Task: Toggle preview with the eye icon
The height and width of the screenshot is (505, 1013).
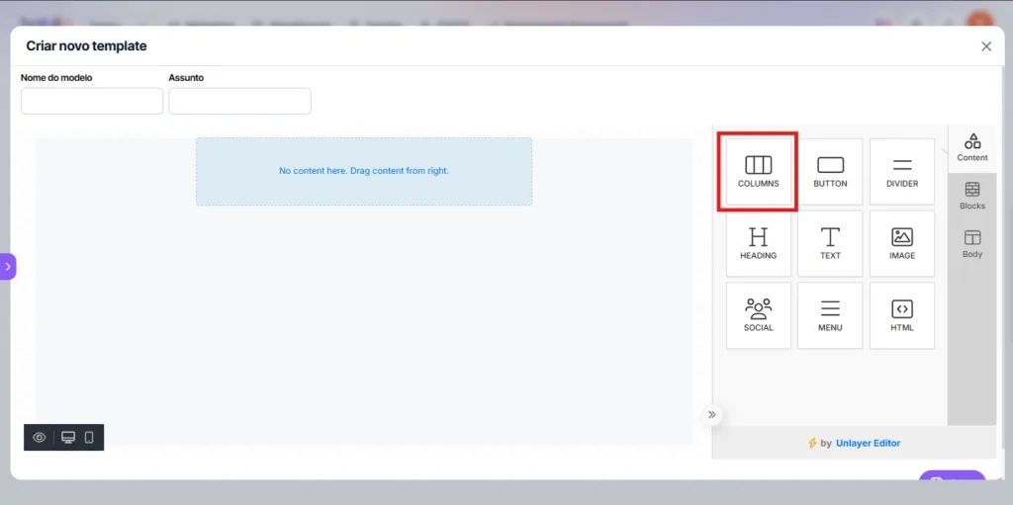Action: tap(40, 438)
